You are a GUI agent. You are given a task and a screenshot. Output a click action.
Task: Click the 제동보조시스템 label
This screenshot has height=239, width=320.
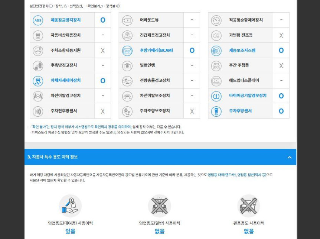[242, 50]
